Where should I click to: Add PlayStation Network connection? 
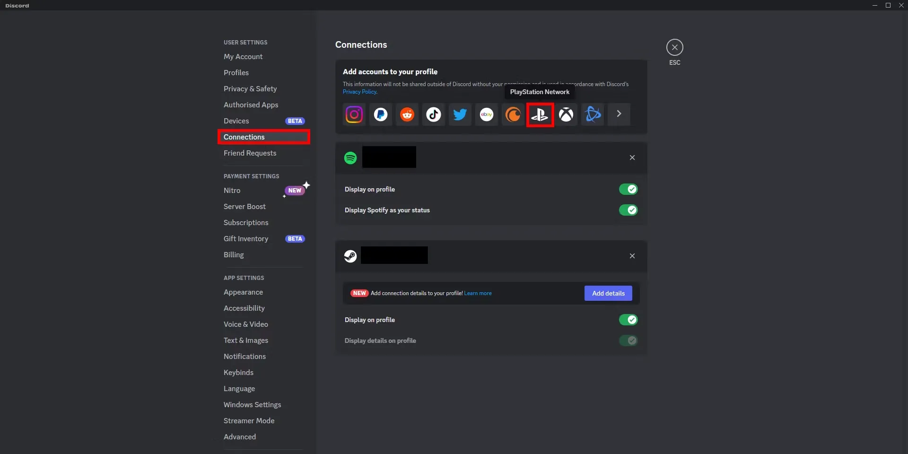(540, 114)
